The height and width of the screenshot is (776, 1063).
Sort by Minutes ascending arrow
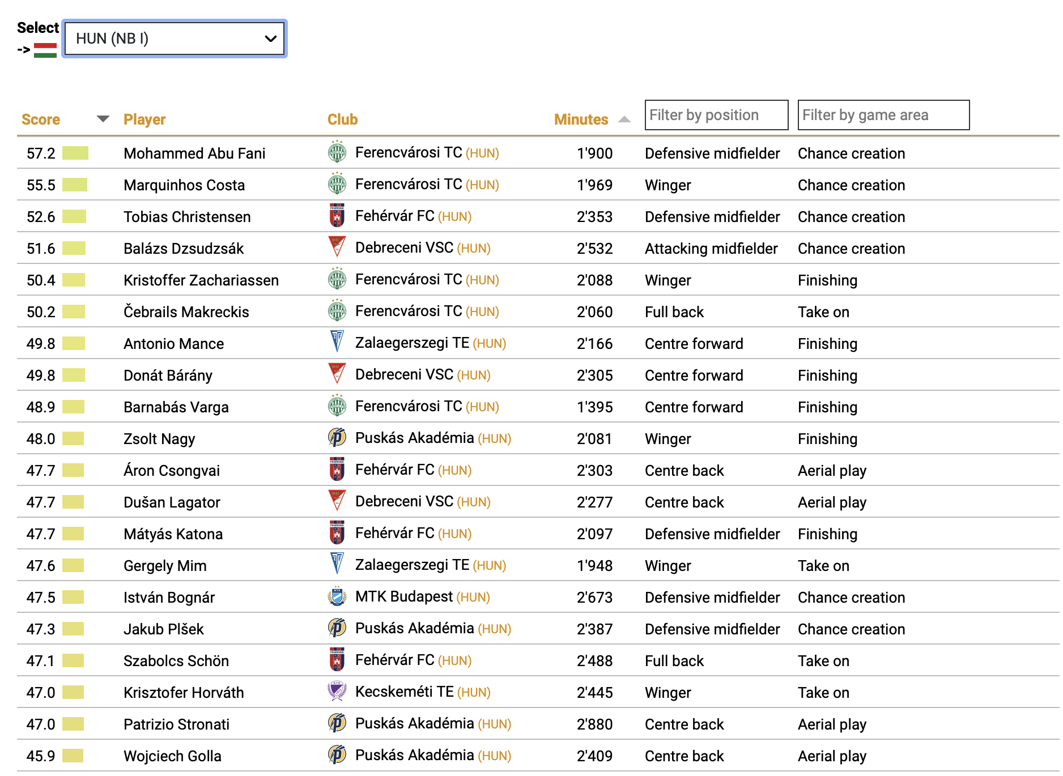coord(624,119)
